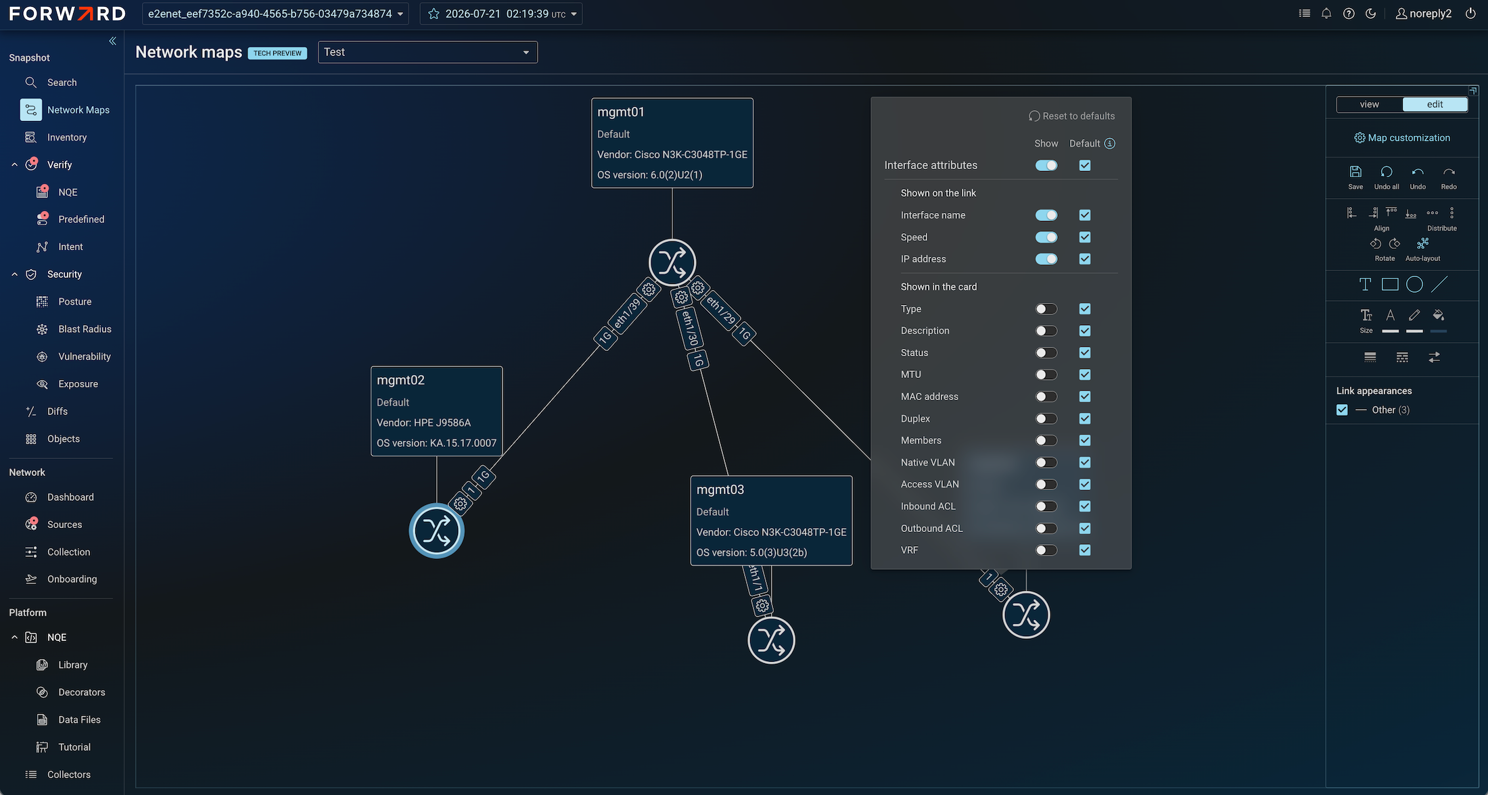The image size is (1488, 795).
Task: Open the notifications bell
Action: tap(1326, 14)
